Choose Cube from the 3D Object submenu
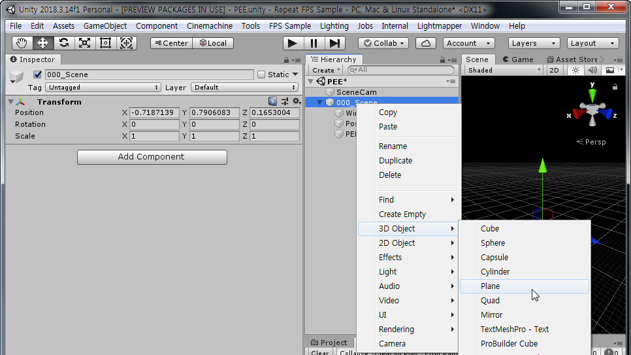The height and width of the screenshot is (355, 631). [525, 228]
